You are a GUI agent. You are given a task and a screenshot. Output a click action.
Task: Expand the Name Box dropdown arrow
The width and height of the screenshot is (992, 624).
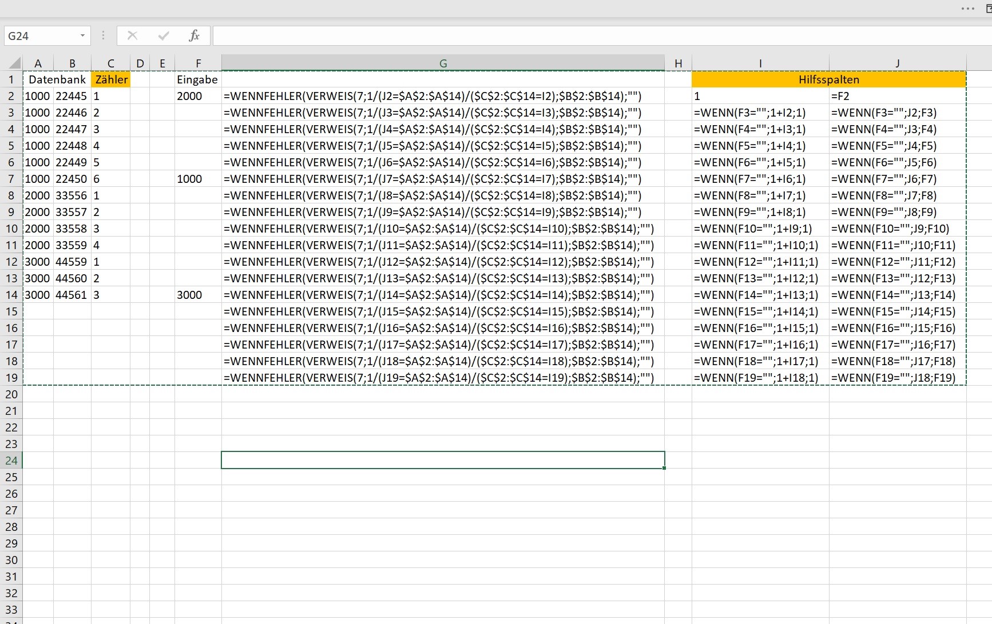pyautogui.click(x=82, y=36)
